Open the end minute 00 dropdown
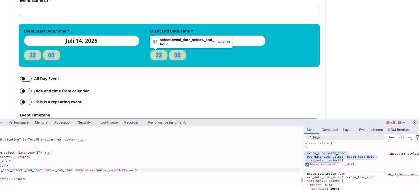Viewport: 419px width, 190px height. pos(177,55)
